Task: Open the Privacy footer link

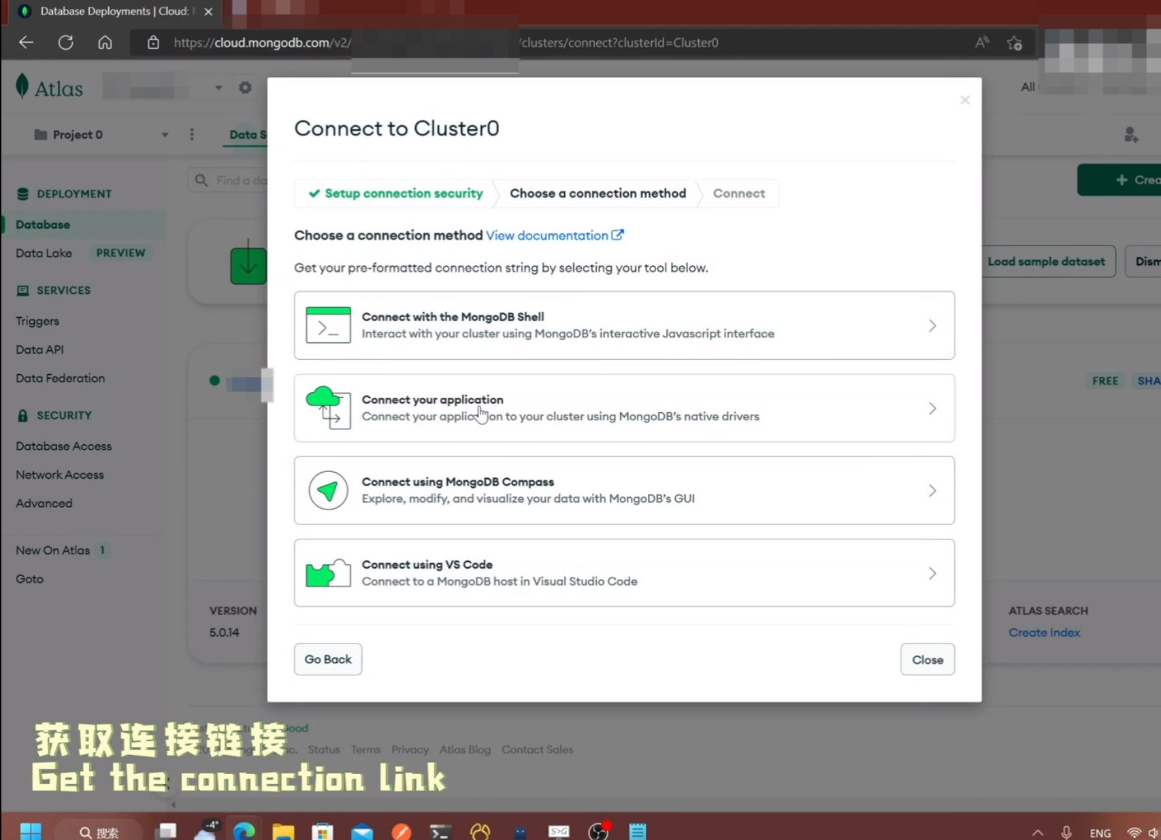Action: click(x=410, y=750)
